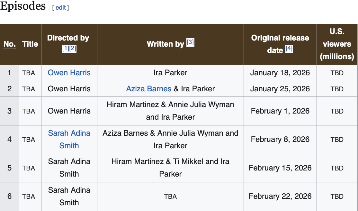Viewport: 358px width, 211px height.
Task: Click the Episodes section heading
Action: coord(23,6)
